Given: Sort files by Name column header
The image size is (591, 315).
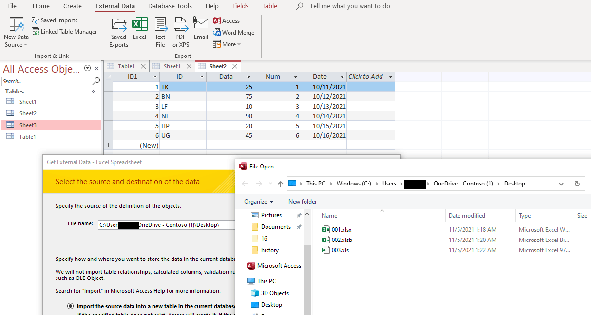Looking at the screenshot, I should [382, 216].
